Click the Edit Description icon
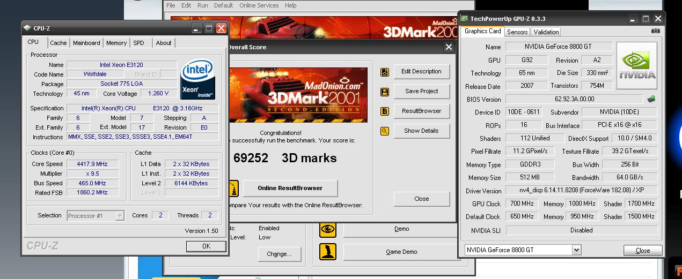682x279 pixels. click(x=385, y=72)
